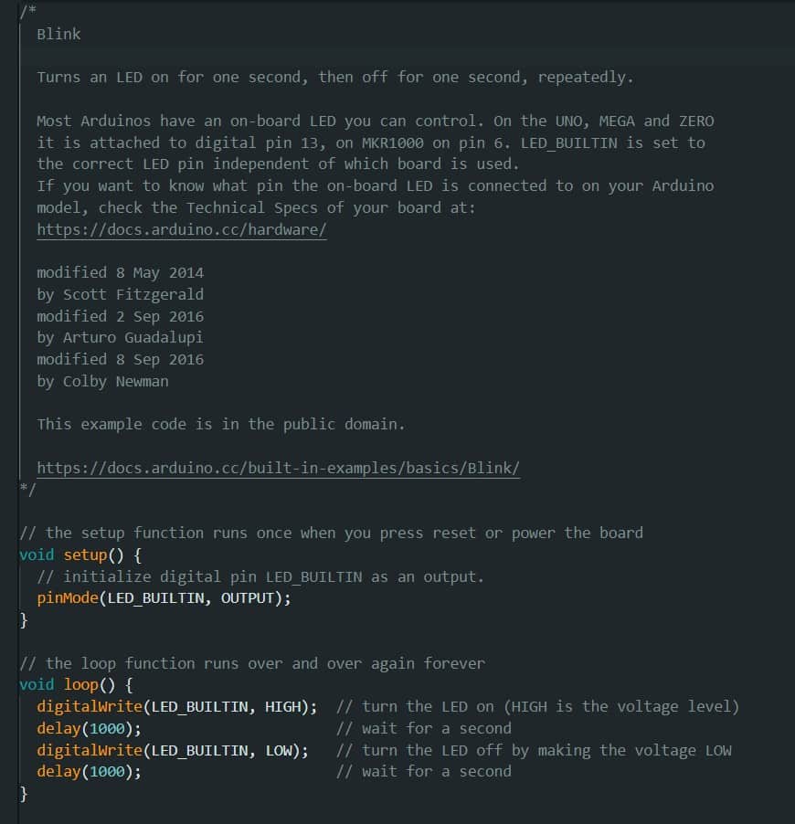The image size is (795, 824).
Task: Click the "public domain" comment line
Action: [x=220, y=424]
